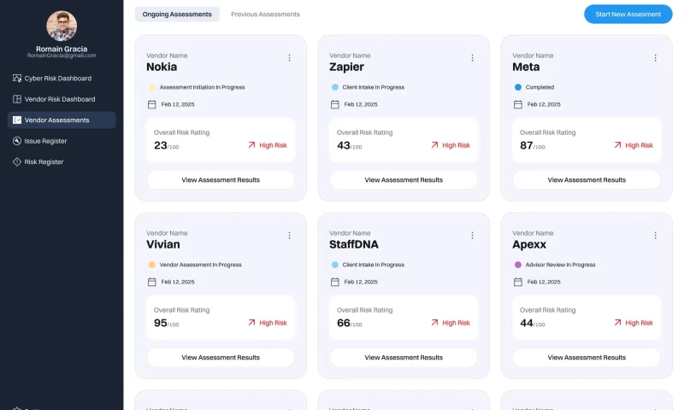Open Apexx card three-dot menu
684x410 pixels.
(655, 236)
